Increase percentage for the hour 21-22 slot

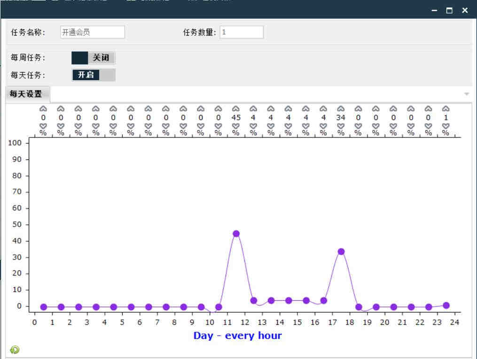pyautogui.click(x=411, y=108)
